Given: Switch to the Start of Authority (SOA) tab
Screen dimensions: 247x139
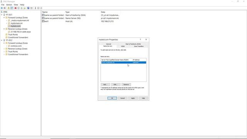Looking at the screenshot, I should [x=133, y=44].
